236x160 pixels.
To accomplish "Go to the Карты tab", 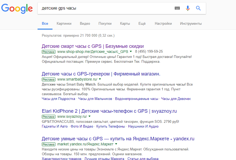I will (125, 24).
